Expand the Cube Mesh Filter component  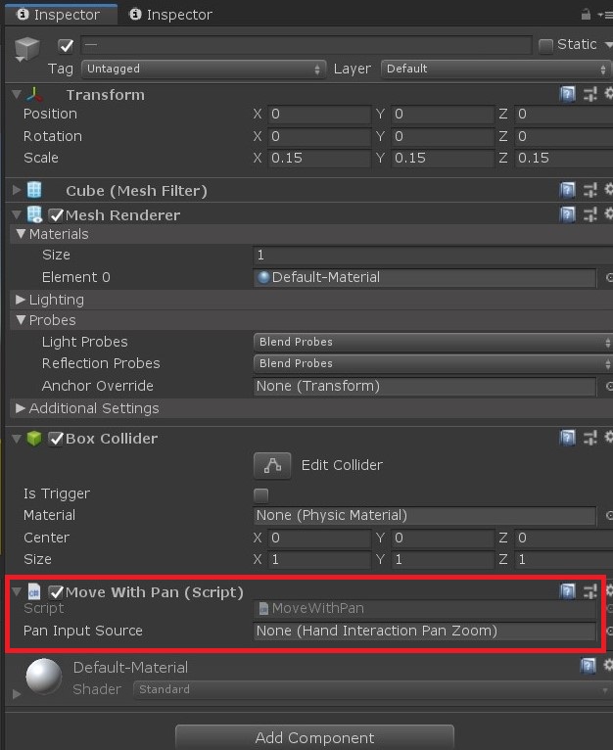coord(17,190)
